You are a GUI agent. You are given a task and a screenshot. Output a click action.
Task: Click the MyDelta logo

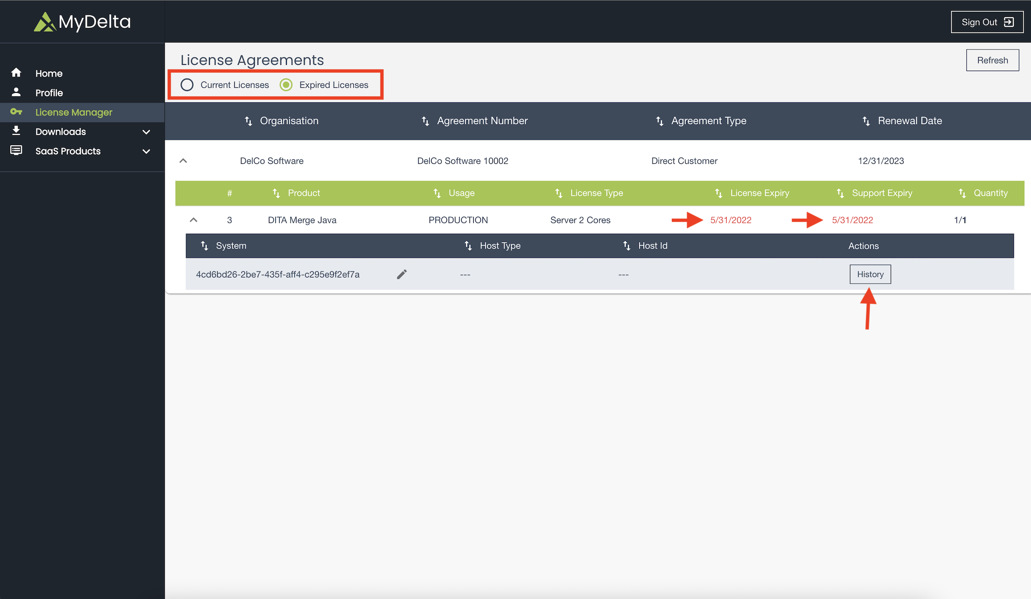pyautogui.click(x=82, y=22)
